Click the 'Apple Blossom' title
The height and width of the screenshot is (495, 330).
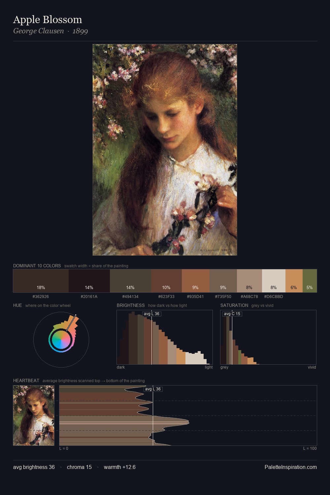click(x=48, y=19)
